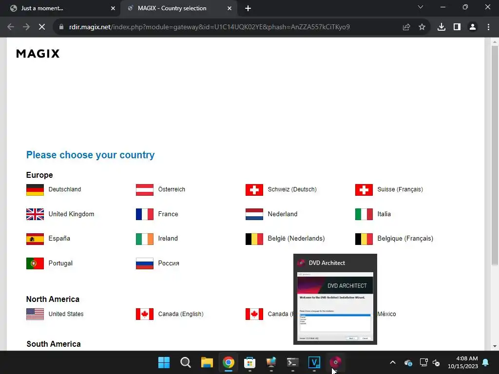Open a new browser tab
The height and width of the screenshot is (374, 499).
(x=248, y=8)
